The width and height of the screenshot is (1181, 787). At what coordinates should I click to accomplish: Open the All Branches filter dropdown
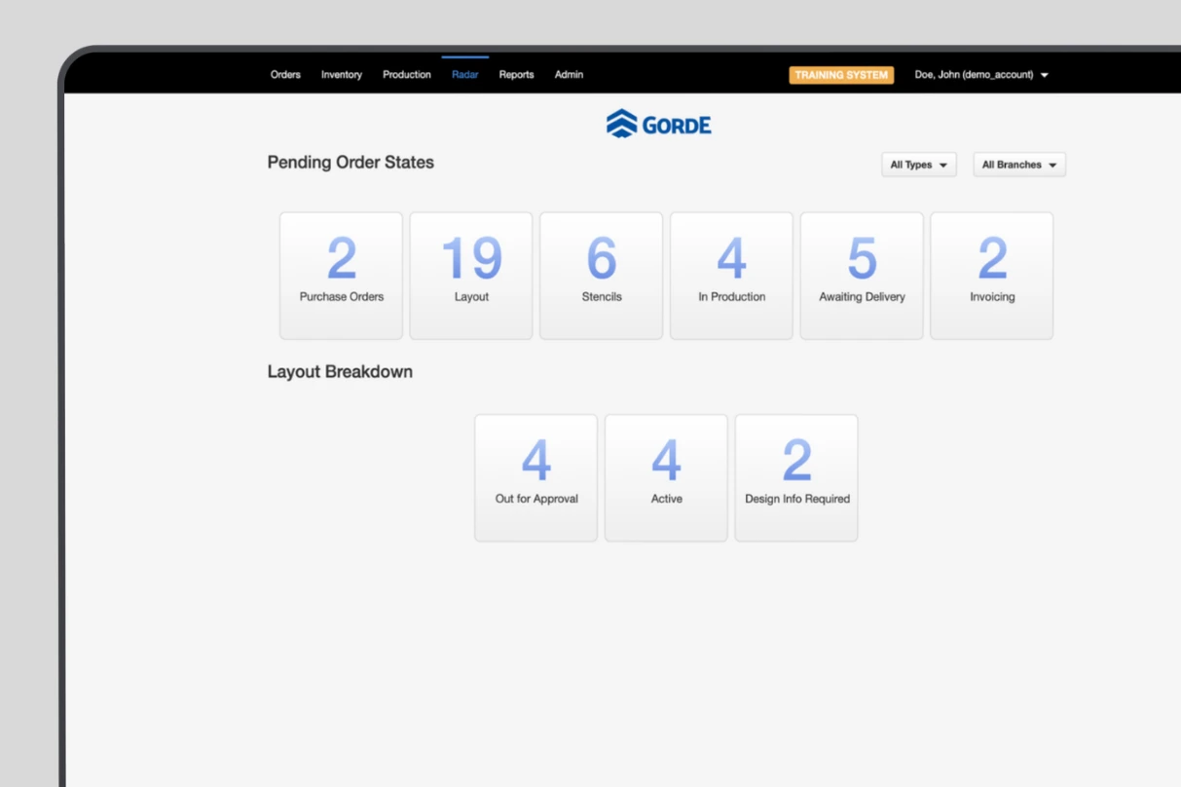[x=1019, y=165]
